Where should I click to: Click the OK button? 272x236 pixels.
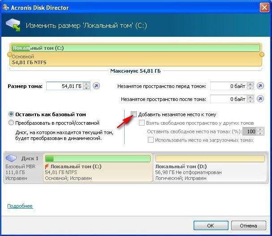[211, 225]
